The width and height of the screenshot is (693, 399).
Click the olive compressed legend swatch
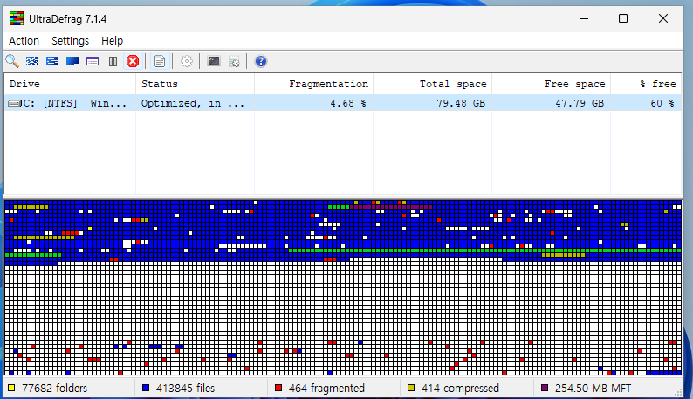(x=411, y=388)
